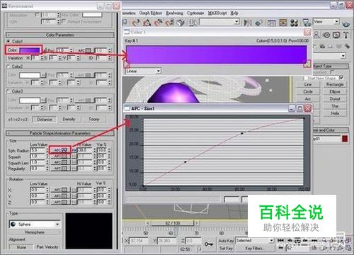Select the Space Warps create category icon
The image size is (354, 255).
tap(338, 46)
